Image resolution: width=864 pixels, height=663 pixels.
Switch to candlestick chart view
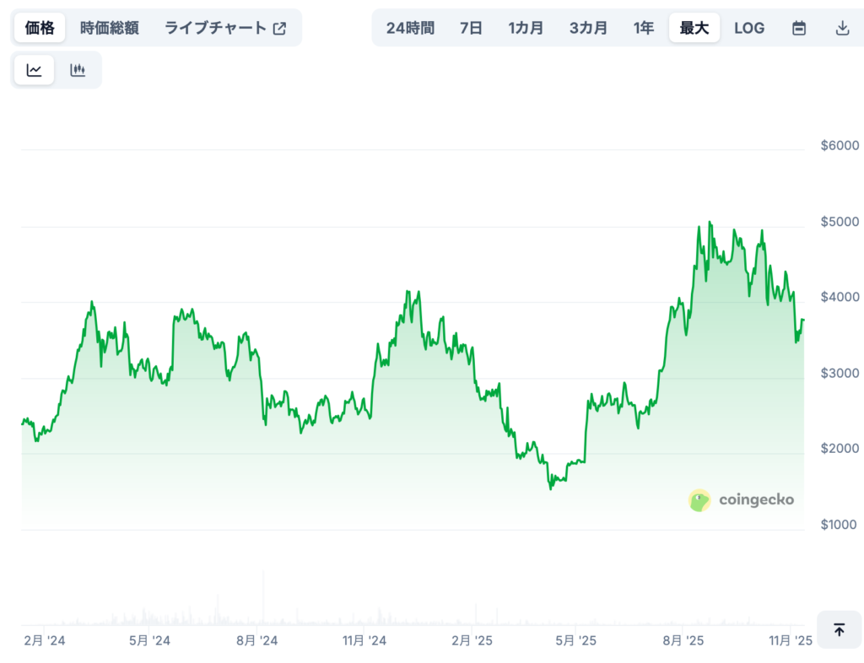(x=78, y=69)
